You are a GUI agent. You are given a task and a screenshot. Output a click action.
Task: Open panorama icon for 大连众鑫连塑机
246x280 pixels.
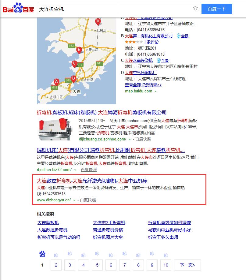click(159, 60)
